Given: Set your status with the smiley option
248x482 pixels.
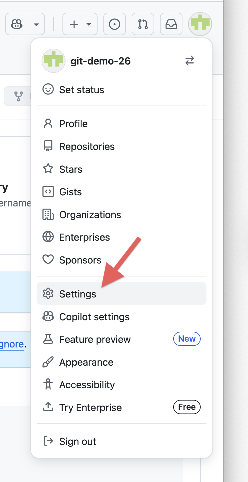Looking at the screenshot, I should click(82, 89).
